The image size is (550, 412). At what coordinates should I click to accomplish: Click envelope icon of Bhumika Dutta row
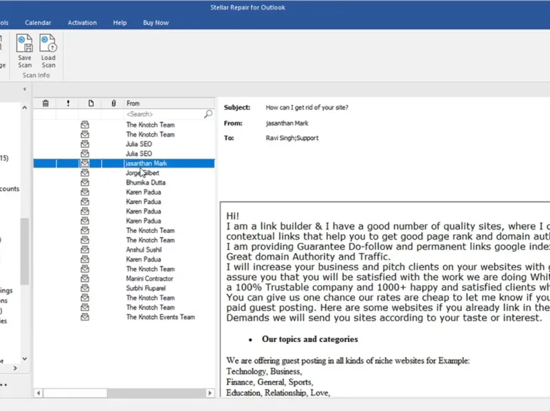pos(85,182)
